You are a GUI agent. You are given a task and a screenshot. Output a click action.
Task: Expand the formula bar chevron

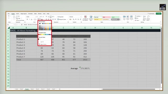pos(161,25)
